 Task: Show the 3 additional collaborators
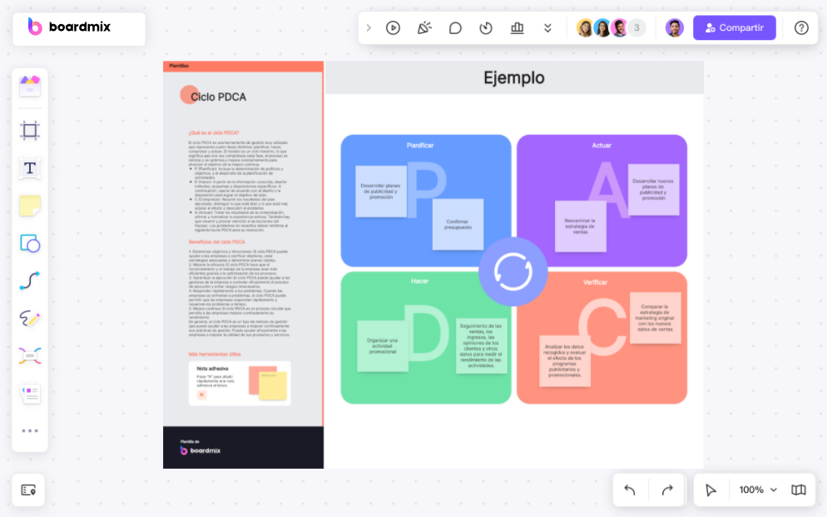tap(636, 28)
